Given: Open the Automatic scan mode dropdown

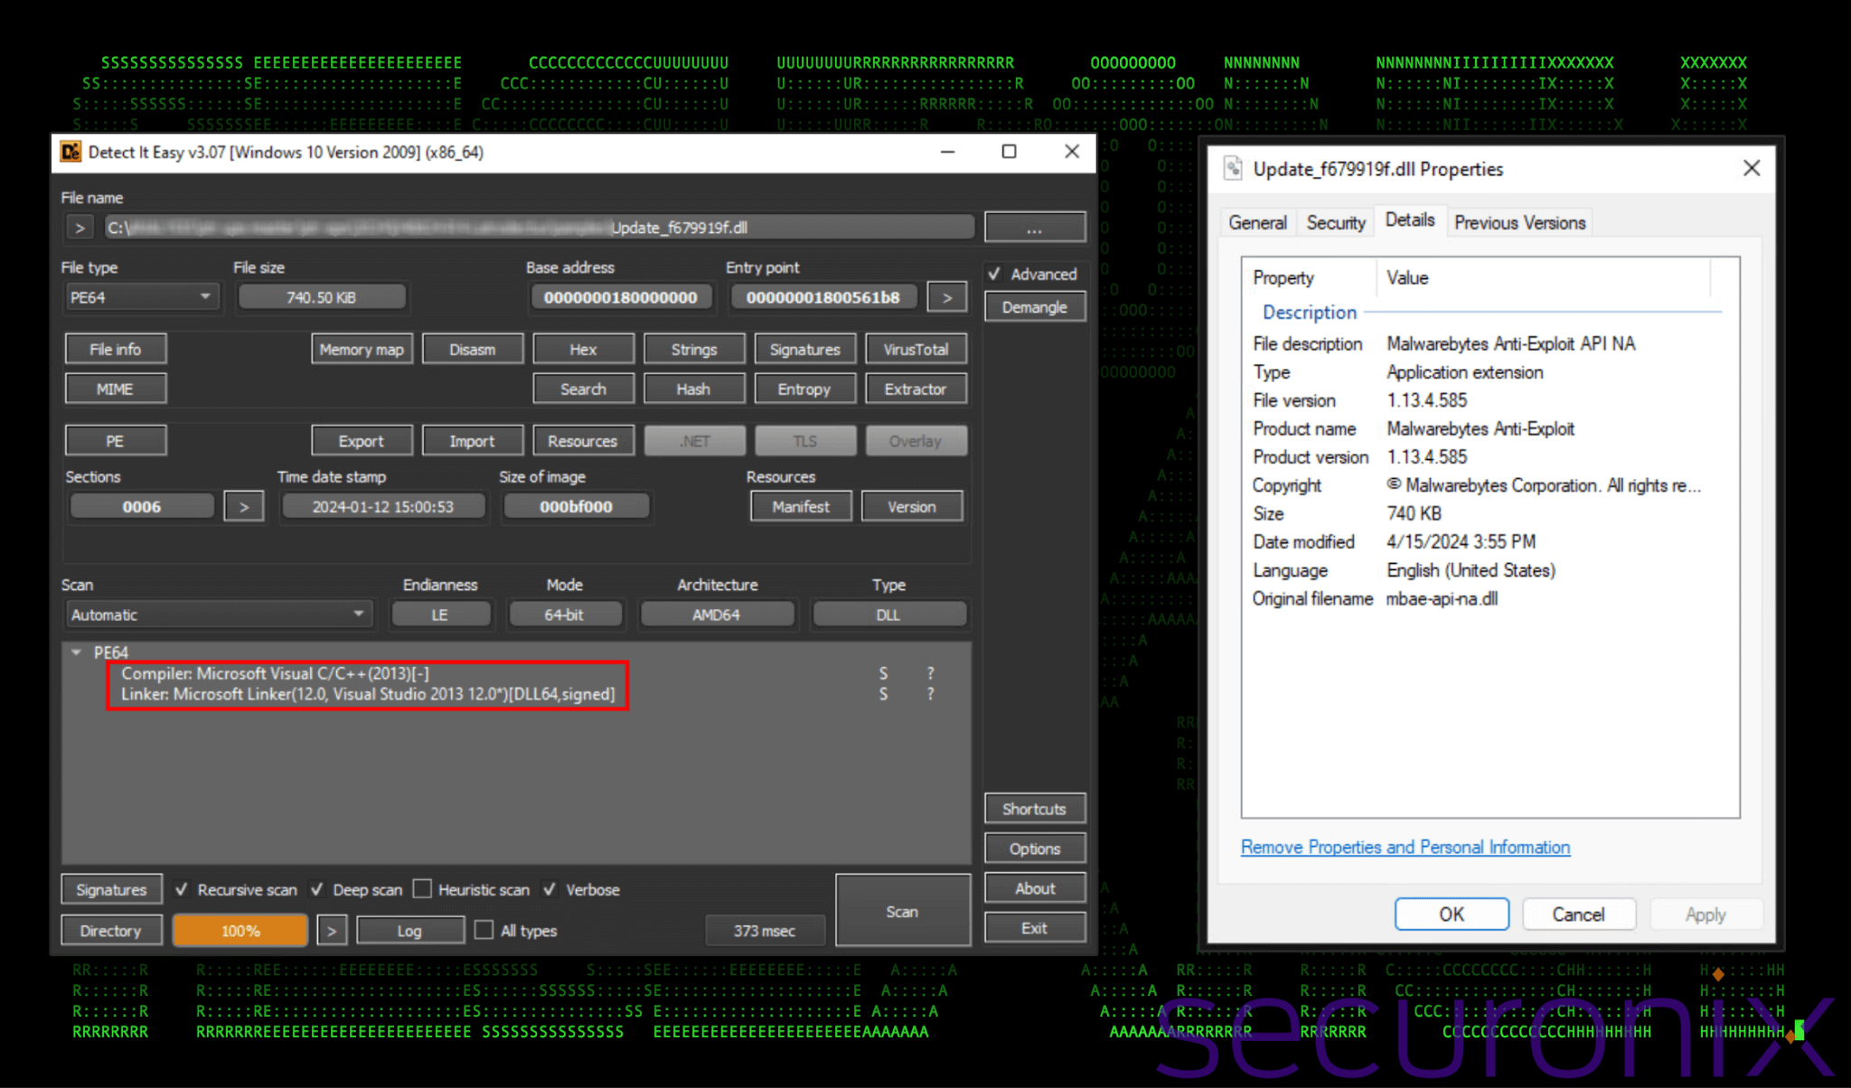Looking at the screenshot, I should point(217,614).
